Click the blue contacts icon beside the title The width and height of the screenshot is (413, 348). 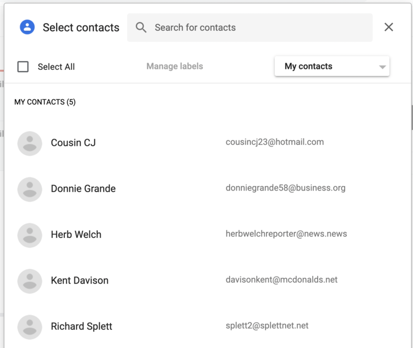[27, 27]
